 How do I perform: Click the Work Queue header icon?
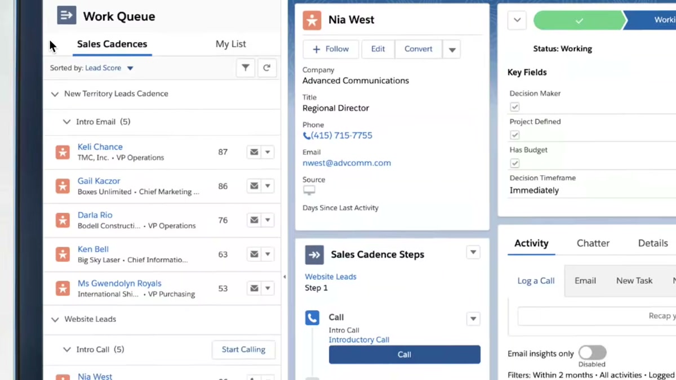[66, 15]
